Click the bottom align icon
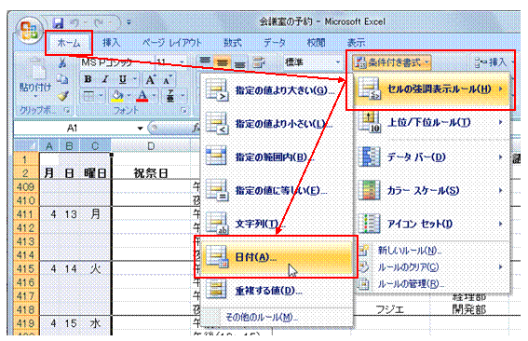 point(239,63)
